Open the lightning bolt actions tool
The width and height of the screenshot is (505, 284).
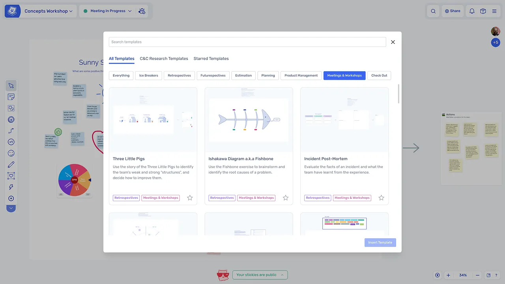pos(11,187)
